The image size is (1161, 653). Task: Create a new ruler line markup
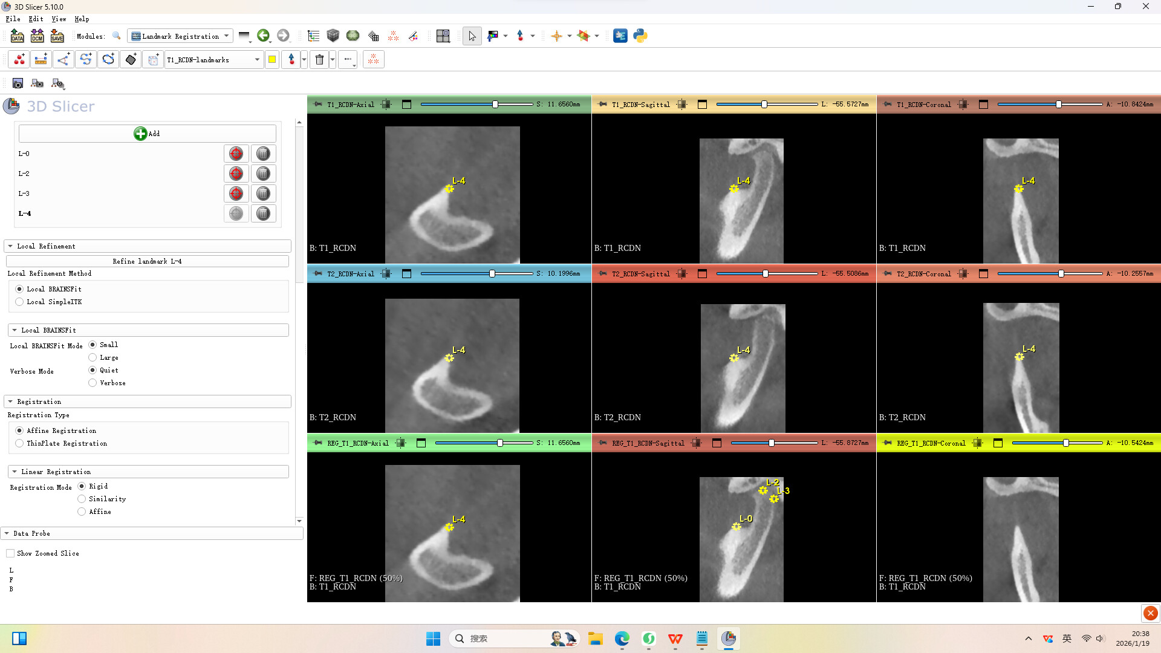(41, 59)
